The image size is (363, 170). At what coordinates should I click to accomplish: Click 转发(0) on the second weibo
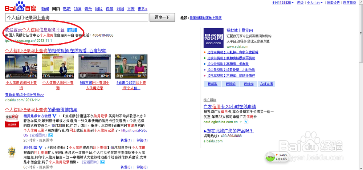(126, 167)
